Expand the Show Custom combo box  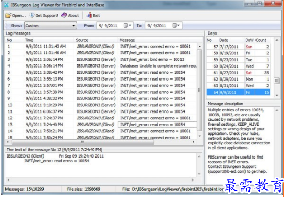click(x=50, y=26)
